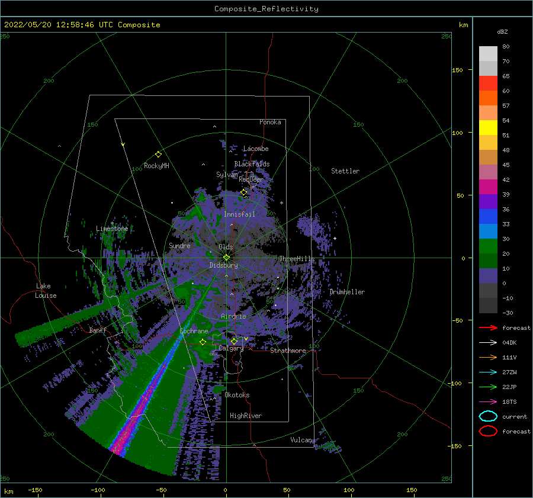The width and height of the screenshot is (533, 498).
Task: Click the dBZ legend heading
Action: (502, 32)
